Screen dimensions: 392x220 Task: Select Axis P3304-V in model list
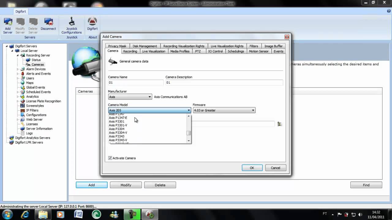148,133
